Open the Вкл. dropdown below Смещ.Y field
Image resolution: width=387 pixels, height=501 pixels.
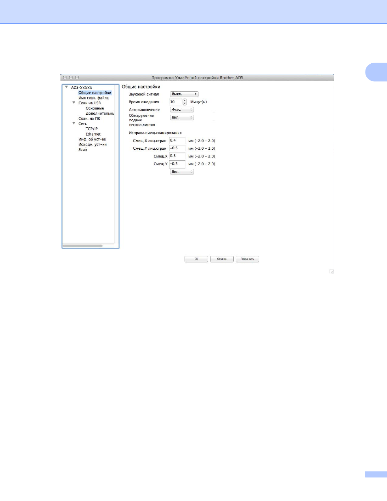182,172
